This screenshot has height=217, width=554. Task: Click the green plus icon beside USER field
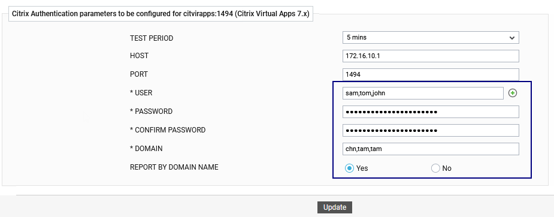pos(512,93)
